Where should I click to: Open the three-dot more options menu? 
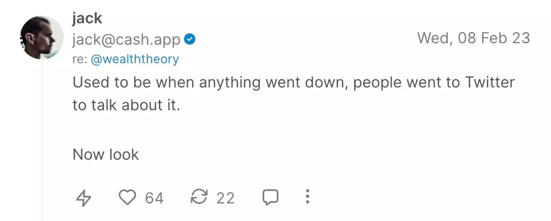pyautogui.click(x=307, y=197)
